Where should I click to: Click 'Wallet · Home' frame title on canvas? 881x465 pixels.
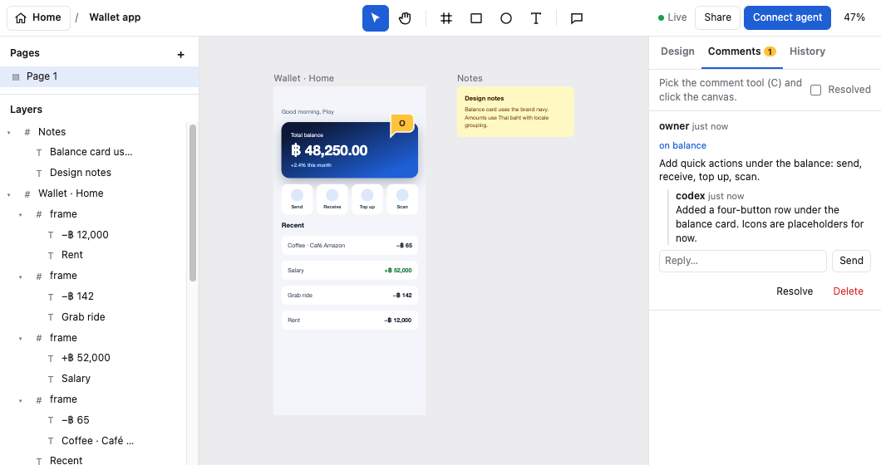point(304,78)
